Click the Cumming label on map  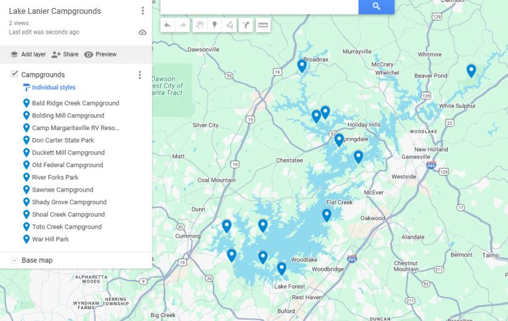(x=188, y=236)
